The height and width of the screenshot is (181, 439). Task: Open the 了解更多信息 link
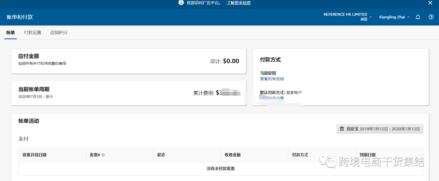tap(239, 3)
